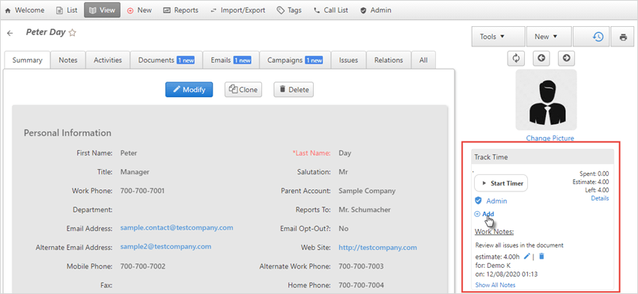Click home phone 700-700-7004
The image size is (638, 294).
tap(361, 285)
